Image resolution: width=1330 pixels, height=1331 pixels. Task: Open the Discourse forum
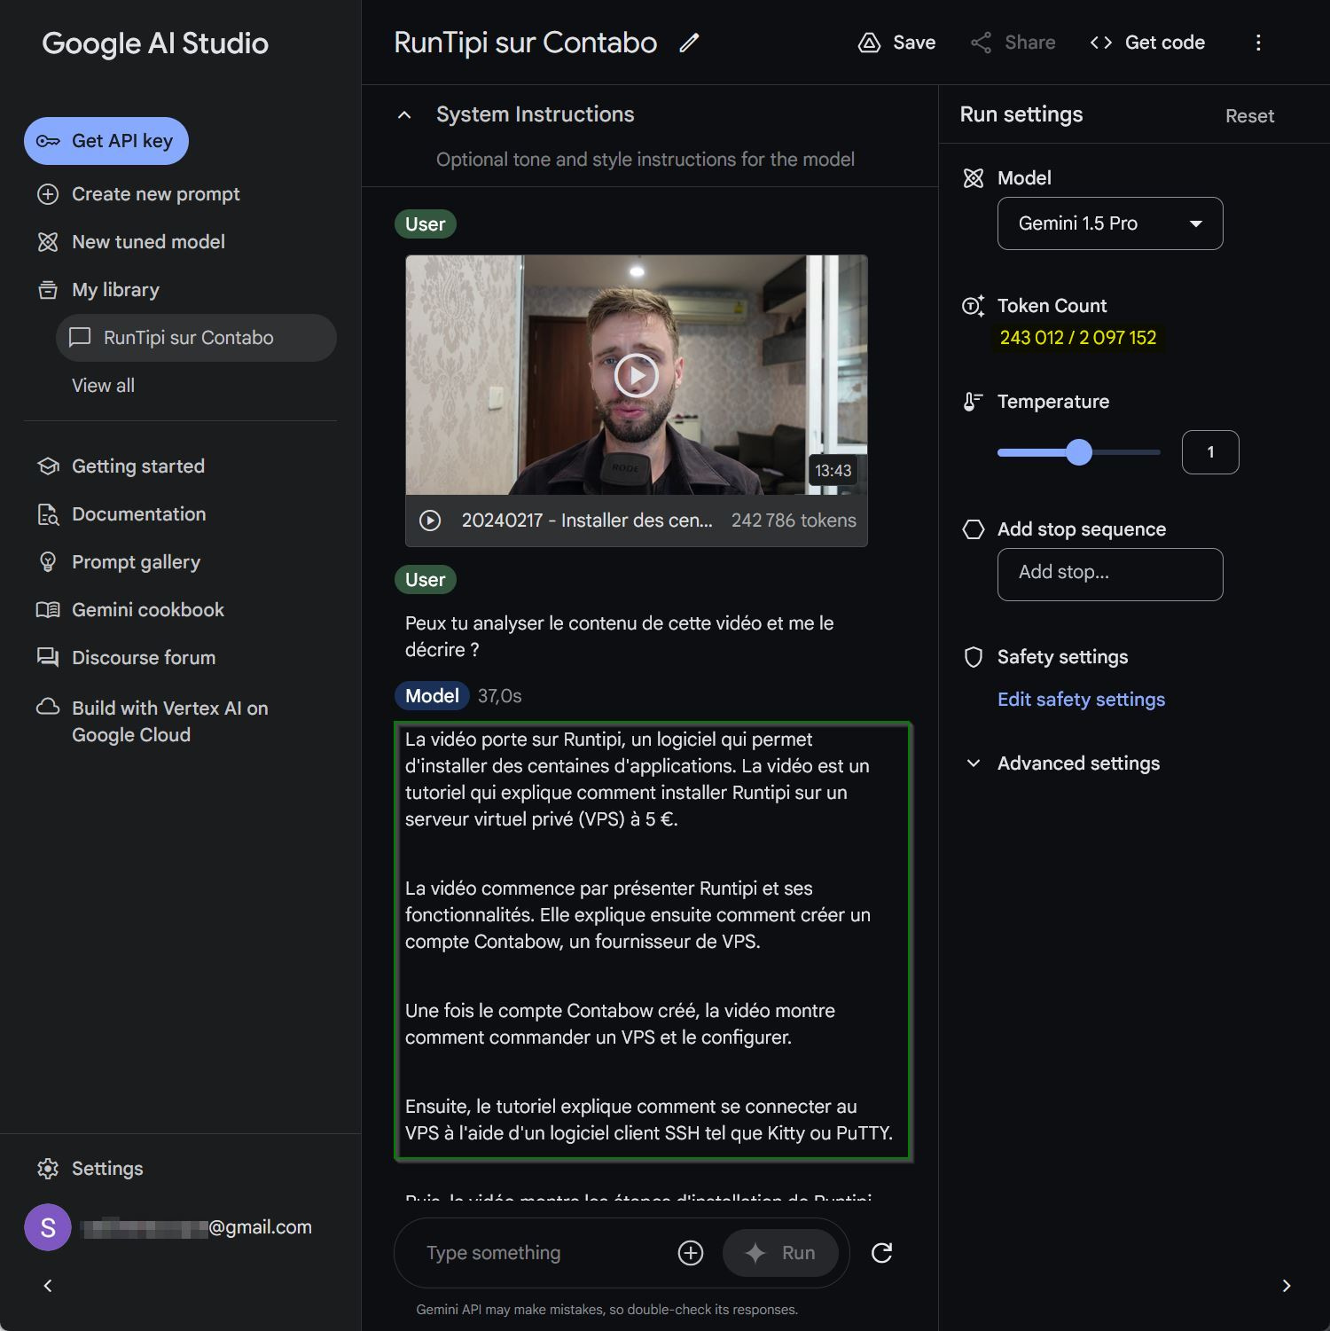[x=144, y=658]
